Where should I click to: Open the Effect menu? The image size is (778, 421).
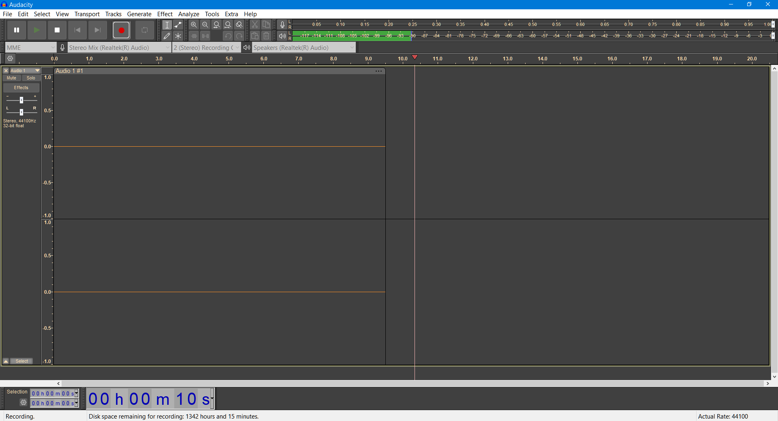(x=165, y=14)
